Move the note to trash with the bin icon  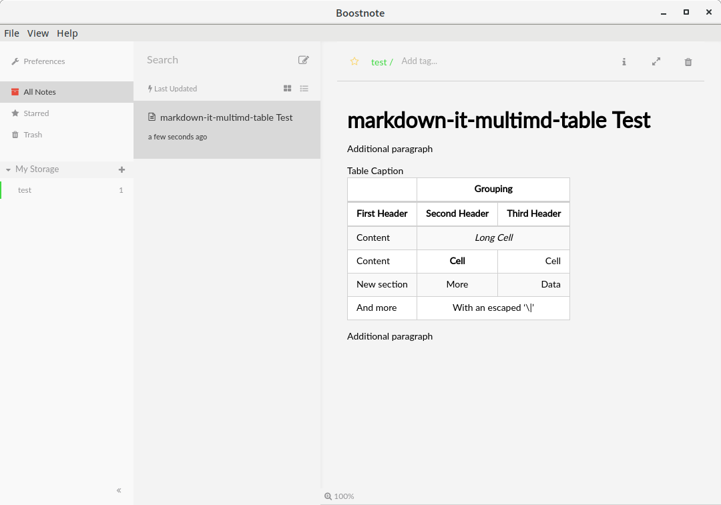(688, 62)
